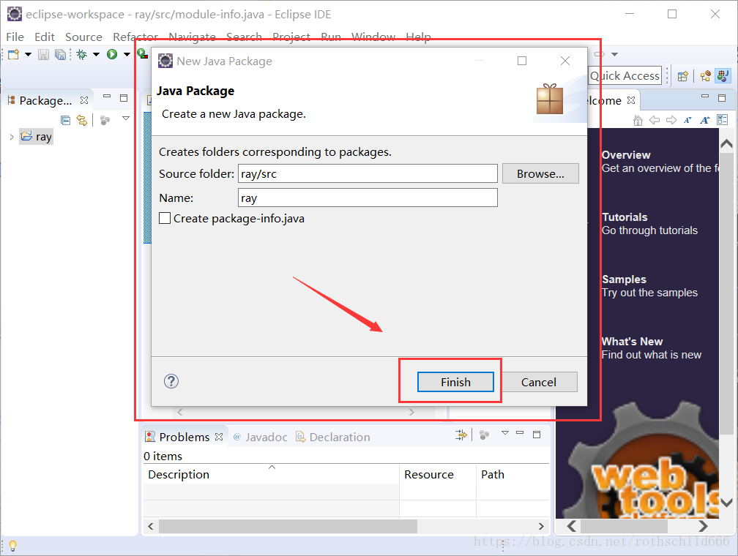Click the New wizard toolbar icon
The width and height of the screenshot is (738, 556).
[x=13, y=55]
